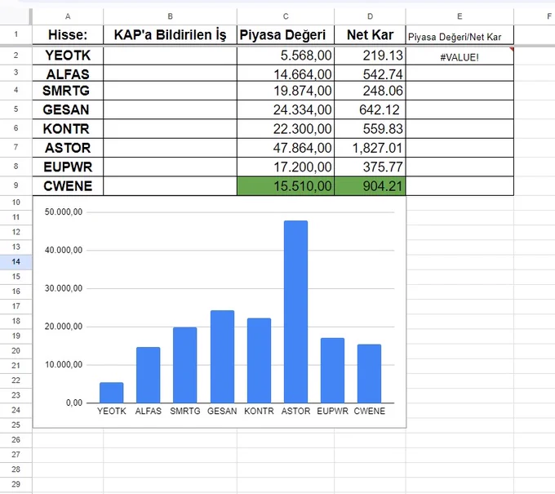The width and height of the screenshot is (555, 494).
Task: Select net profit 542.74 cell
Action: [x=370, y=73]
